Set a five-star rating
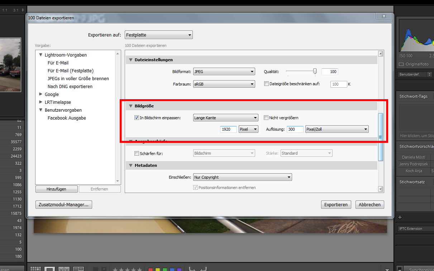Viewport: 434px width, 271px height. tap(139, 269)
